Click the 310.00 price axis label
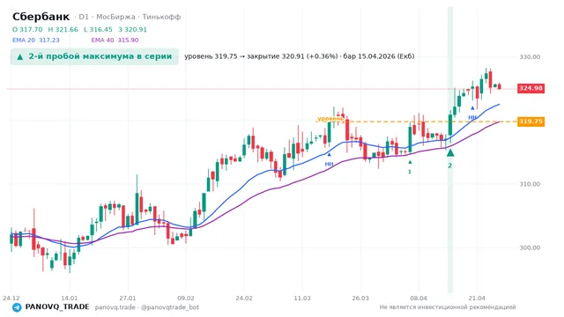This screenshot has width=564, height=317. (x=530, y=184)
